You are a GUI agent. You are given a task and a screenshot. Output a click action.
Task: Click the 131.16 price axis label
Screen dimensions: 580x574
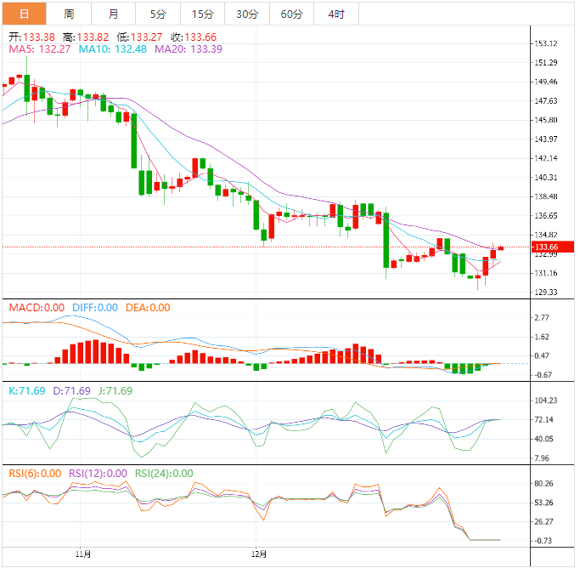[545, 273]
